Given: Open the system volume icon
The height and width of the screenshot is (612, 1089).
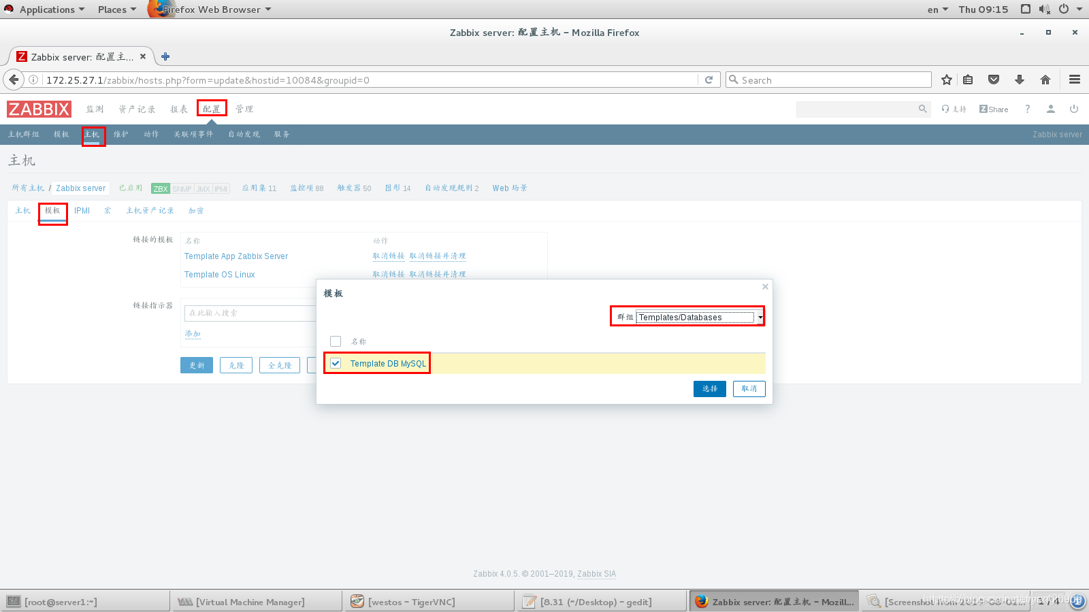Looking at the screenshot, I should pyautogui.click(x=1045, y=9).
